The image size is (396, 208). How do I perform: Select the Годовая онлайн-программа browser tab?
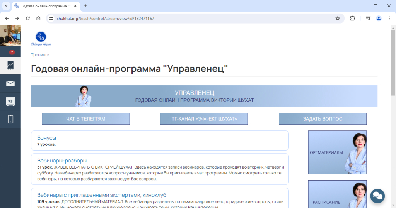(x=46, y=6)
